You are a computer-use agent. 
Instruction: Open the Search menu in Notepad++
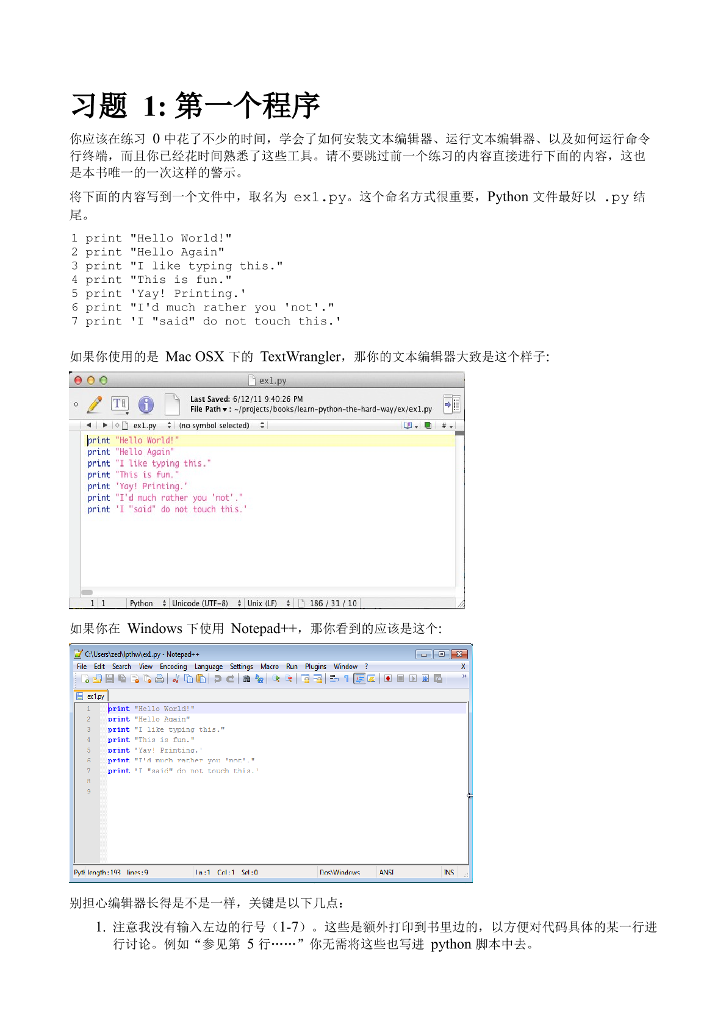tap(121, 667)
